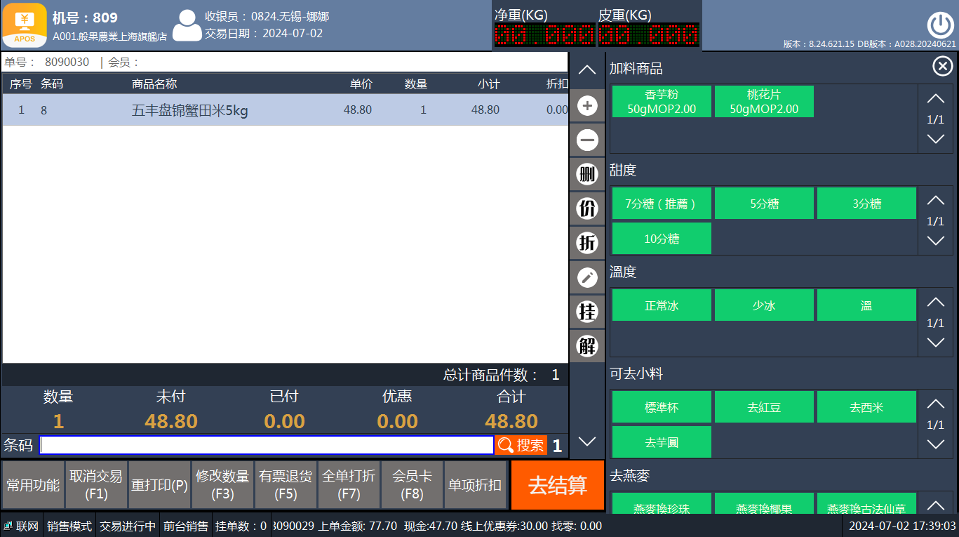Click 单项折扣 button
The height and width of the screenshot is (537, 959).
(x=475, y=485)
